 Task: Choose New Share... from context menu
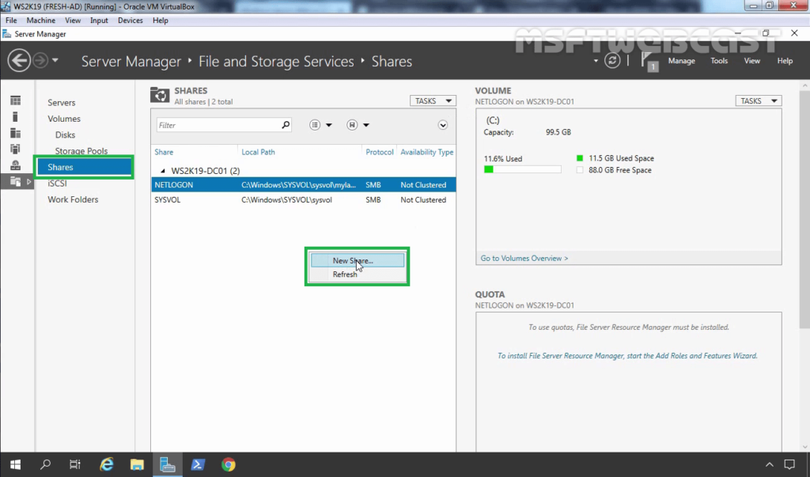pos(358,260)
